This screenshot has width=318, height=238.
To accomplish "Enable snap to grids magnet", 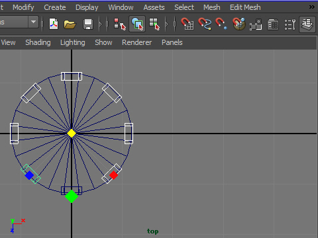I will click(x=187, y=24).
